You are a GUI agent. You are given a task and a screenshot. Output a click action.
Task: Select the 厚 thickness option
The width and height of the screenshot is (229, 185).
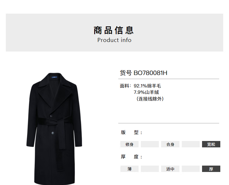tap(211, 169)
